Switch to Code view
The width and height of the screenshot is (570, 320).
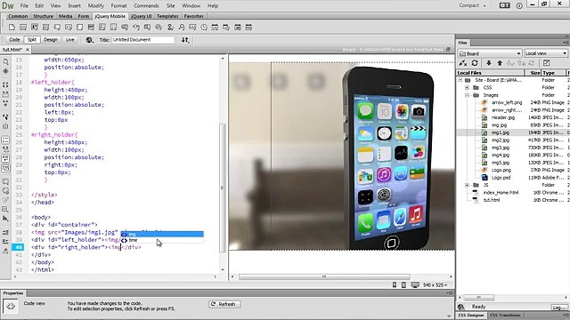14,40
